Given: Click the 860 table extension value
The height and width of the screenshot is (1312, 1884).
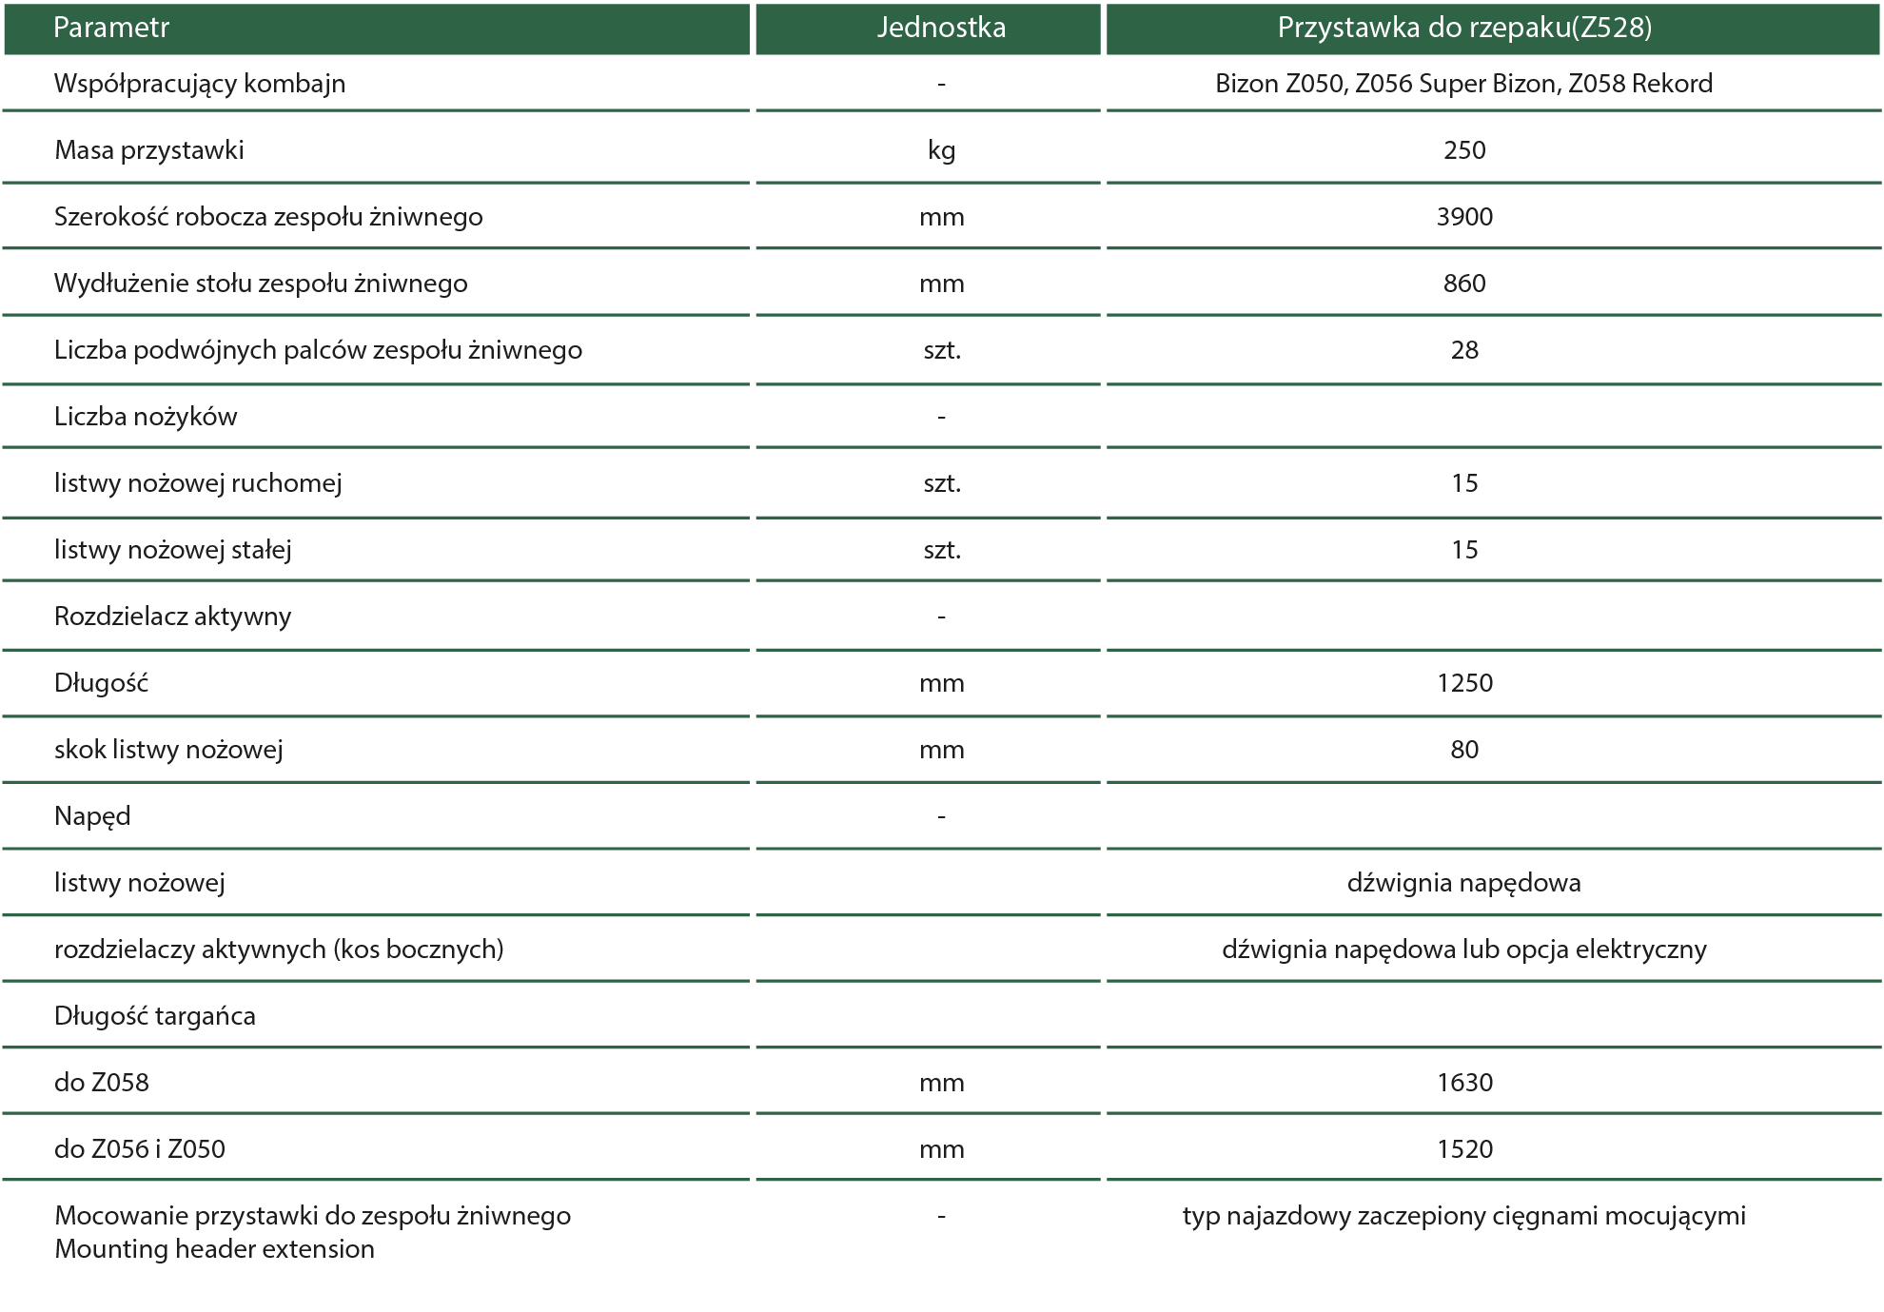Looking at the screenshot, I should point(1463,284).
